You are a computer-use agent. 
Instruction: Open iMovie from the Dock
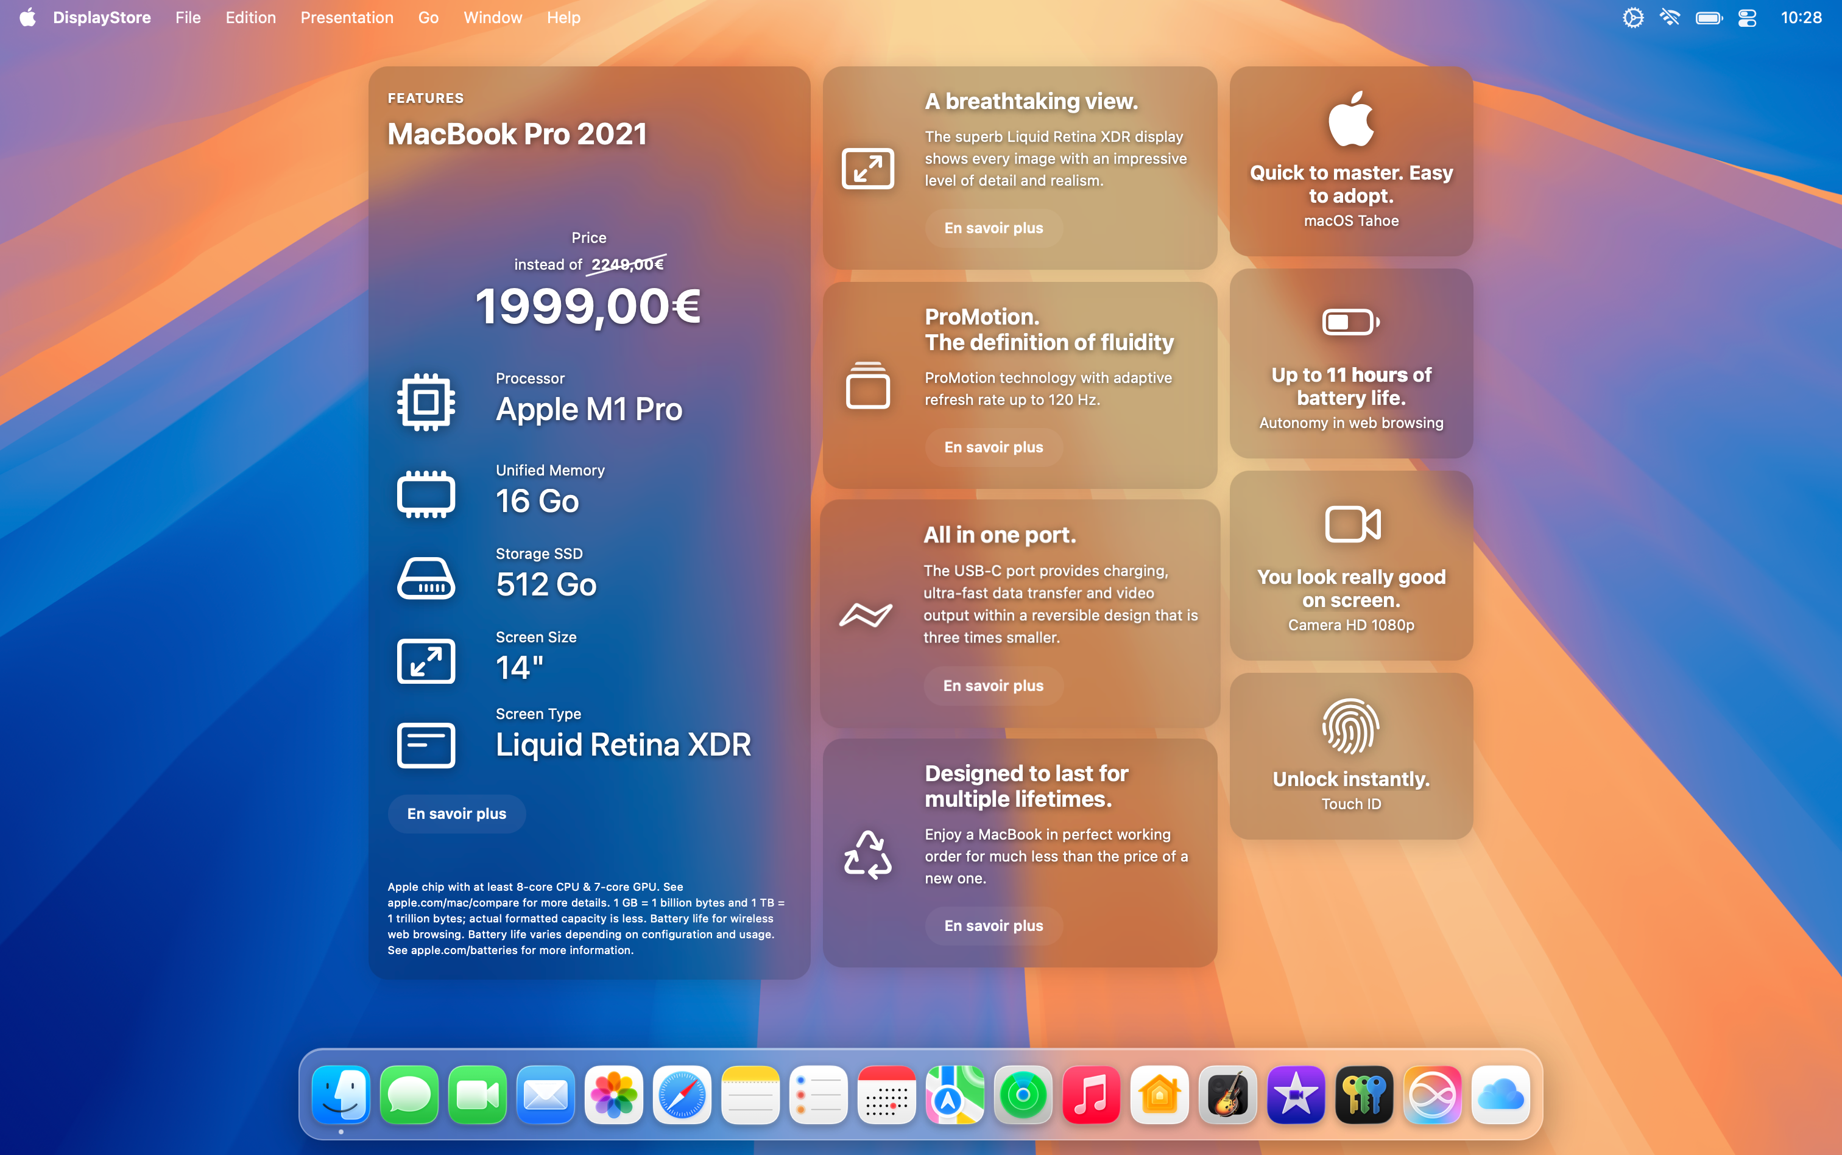1296,1095
